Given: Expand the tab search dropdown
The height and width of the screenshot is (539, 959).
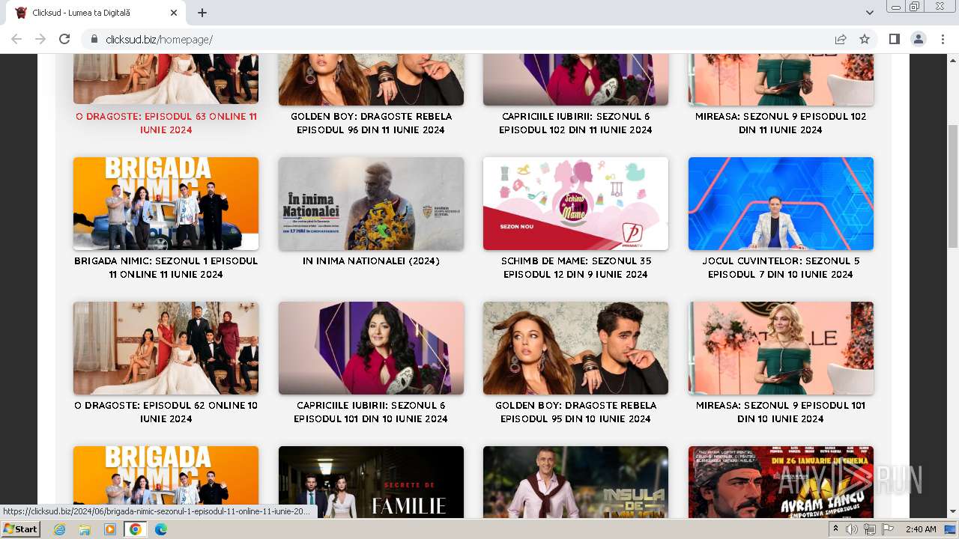Looking at the screenshot, I should point(869,13).
